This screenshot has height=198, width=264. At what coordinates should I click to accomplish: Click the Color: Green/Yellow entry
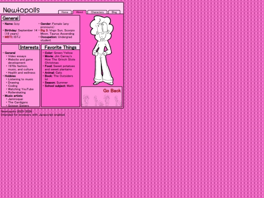[x=59, y=53]
